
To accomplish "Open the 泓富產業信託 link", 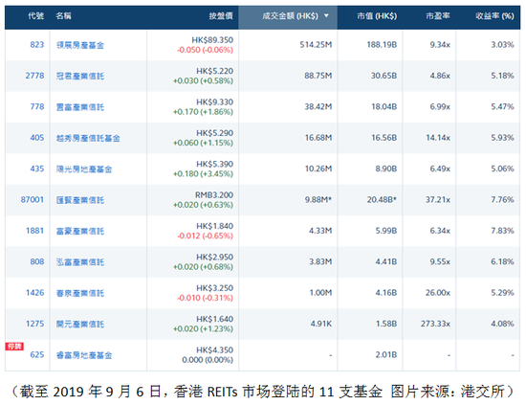I will tap(80, 262).
